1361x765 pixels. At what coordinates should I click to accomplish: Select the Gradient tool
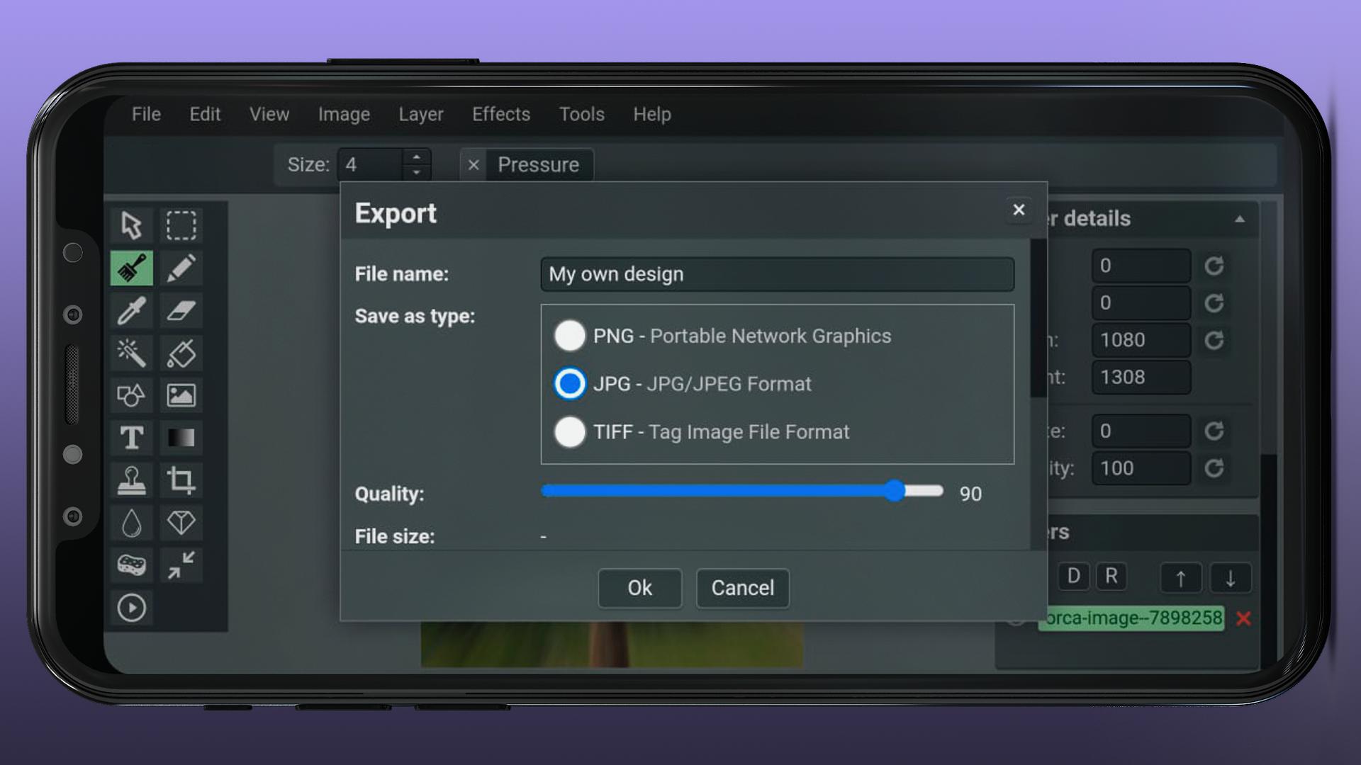181,438
